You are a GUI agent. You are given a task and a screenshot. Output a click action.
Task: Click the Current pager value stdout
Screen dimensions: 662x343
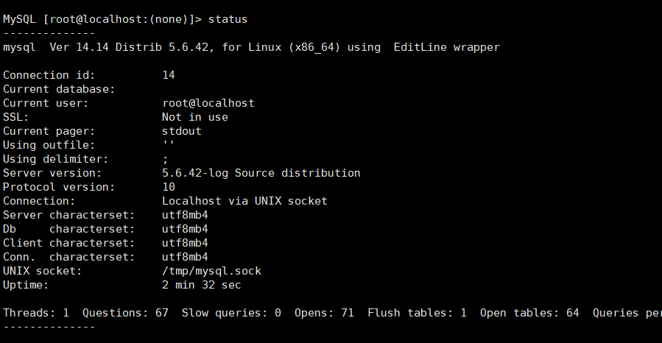182,131
